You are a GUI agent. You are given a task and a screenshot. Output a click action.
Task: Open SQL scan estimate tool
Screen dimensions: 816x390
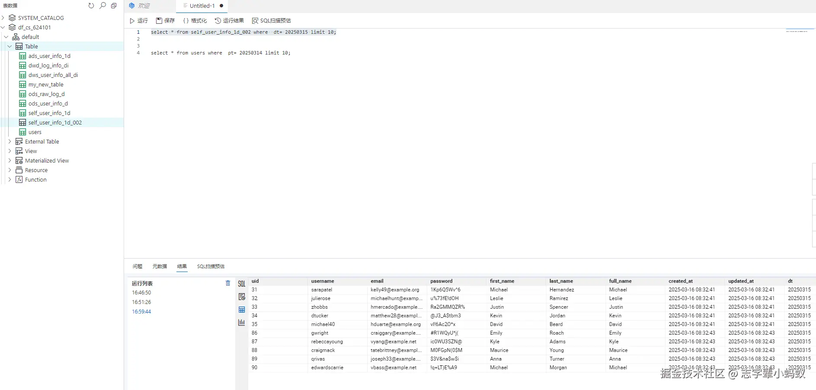point(272,21)
